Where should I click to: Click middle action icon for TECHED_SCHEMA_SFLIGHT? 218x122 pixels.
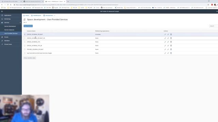[x=168, y=49]
